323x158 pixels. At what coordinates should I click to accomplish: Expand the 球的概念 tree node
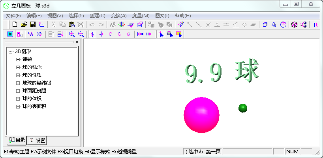click(x=18, y=67)
